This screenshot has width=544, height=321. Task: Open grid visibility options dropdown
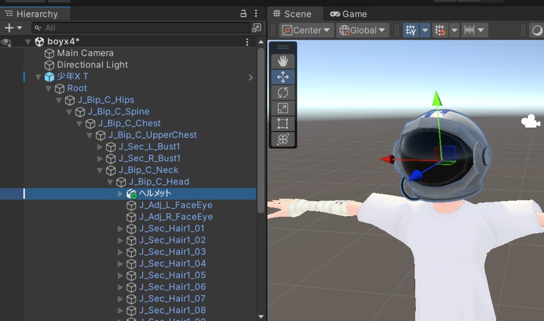[425, 30]
